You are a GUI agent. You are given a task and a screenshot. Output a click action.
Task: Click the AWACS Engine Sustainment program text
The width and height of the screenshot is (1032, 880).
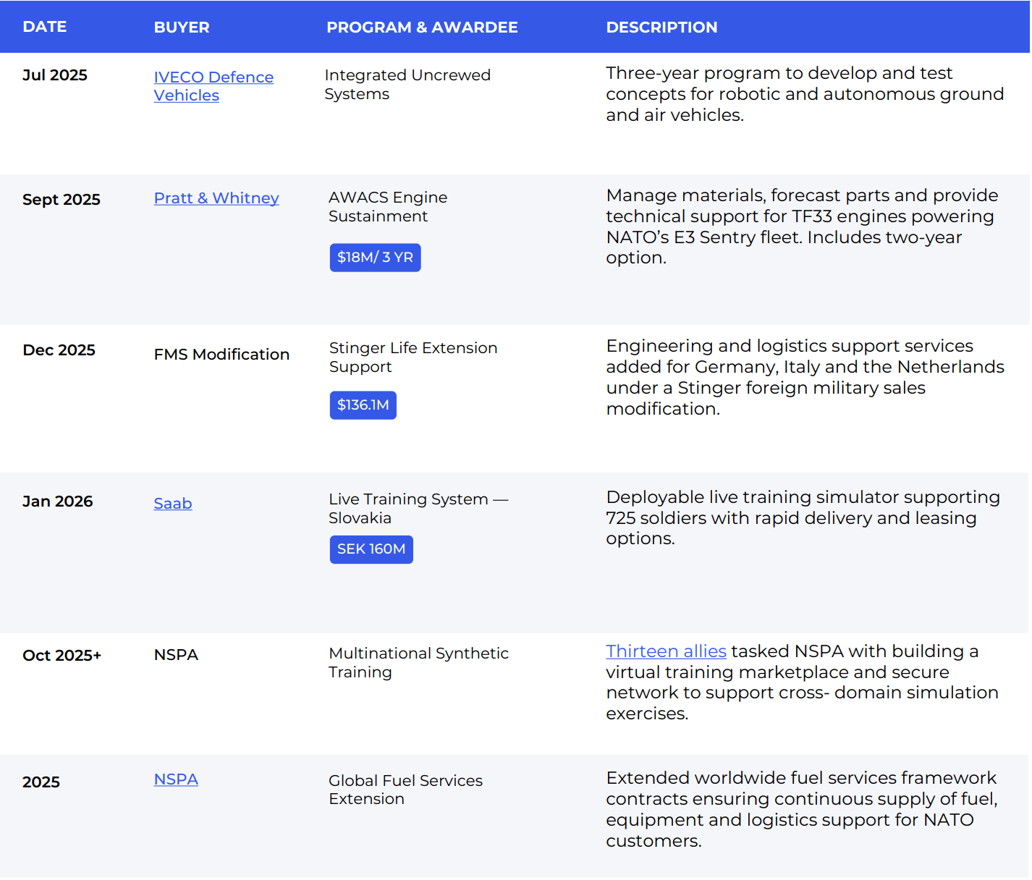pos(388,207)
